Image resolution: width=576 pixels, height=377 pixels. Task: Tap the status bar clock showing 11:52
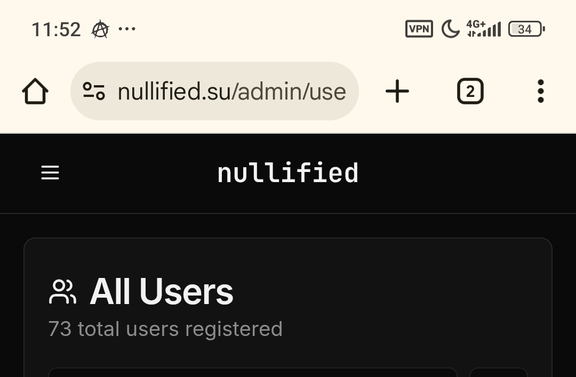coord(56,29)
